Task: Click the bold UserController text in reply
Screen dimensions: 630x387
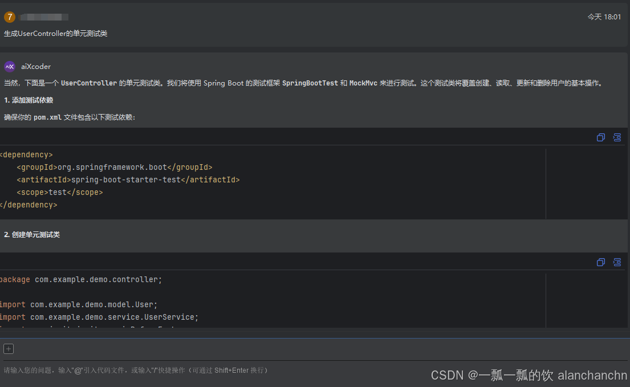Action: pos(89,83)
